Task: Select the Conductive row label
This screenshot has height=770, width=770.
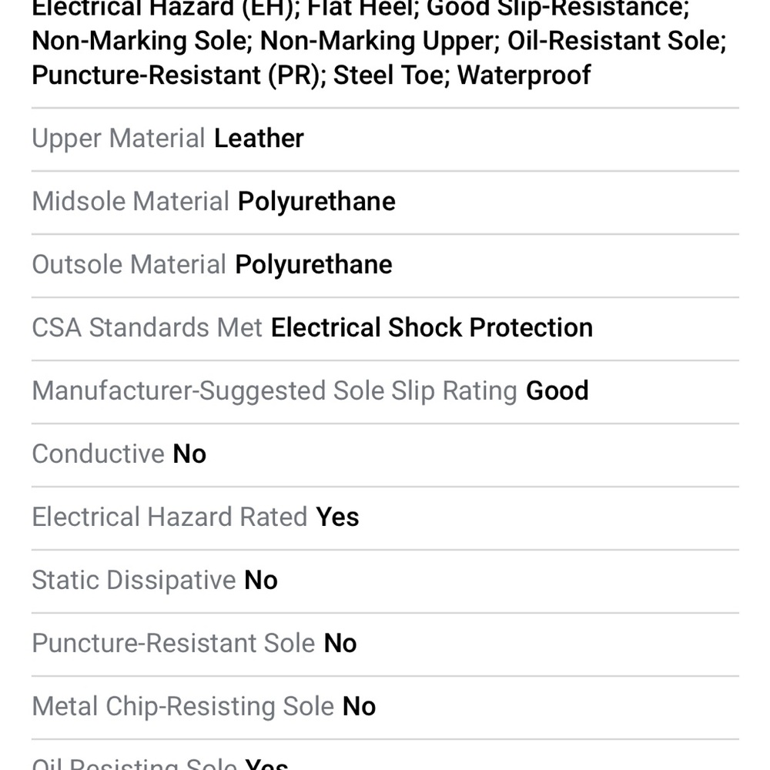Action: pyautogui.click(x=99, y=454)
